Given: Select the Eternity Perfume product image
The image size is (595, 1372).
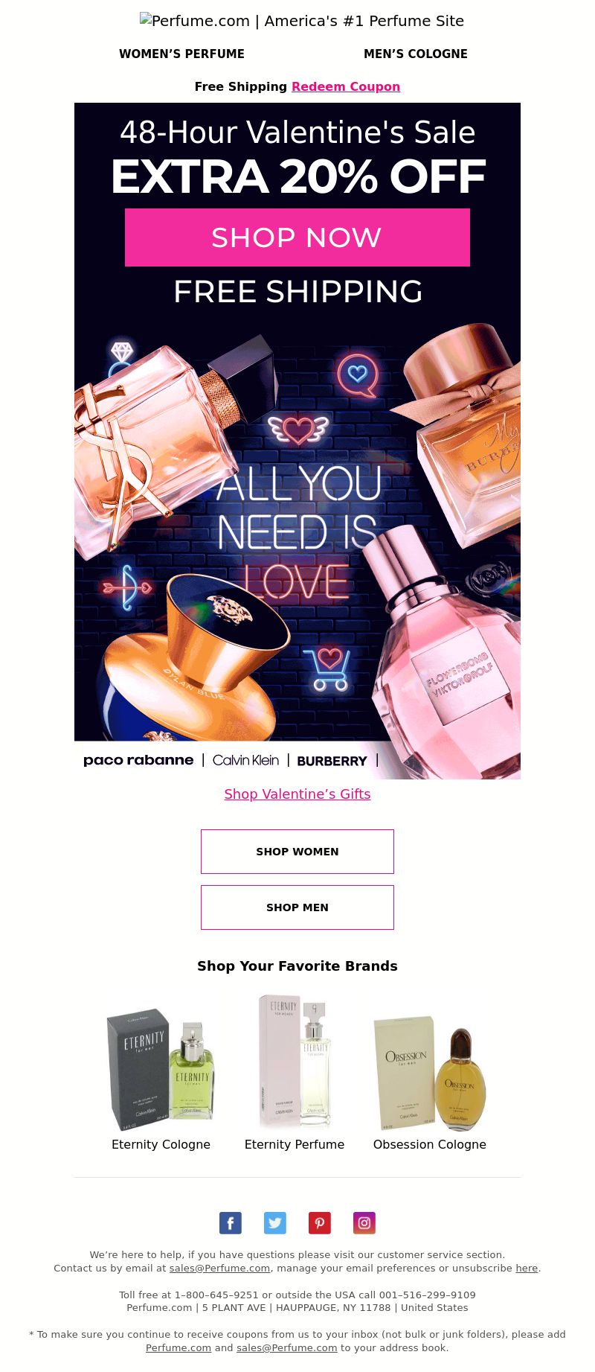Looking at the screenshot, I should 295,1062.
